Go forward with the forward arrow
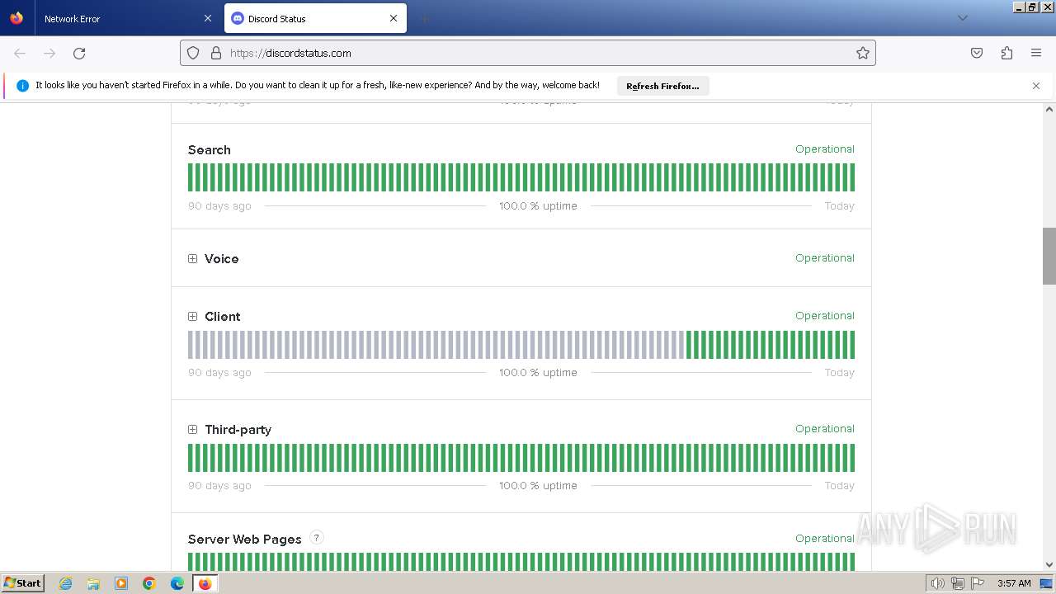 pos(49,53)
